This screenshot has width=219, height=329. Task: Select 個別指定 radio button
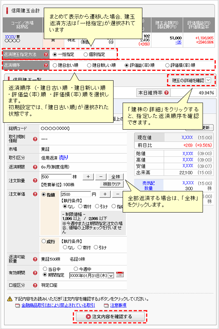[86, 54]
